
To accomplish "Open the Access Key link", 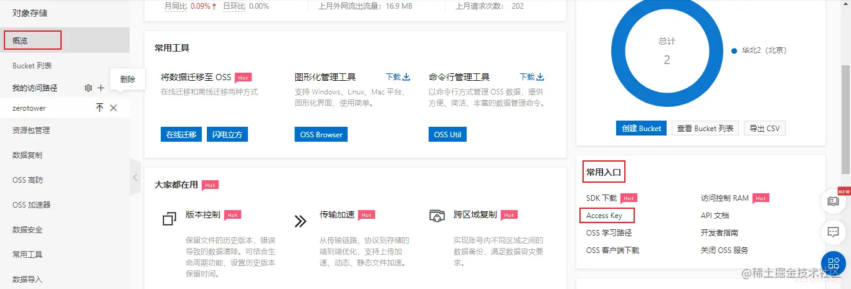I will point(604,216).
